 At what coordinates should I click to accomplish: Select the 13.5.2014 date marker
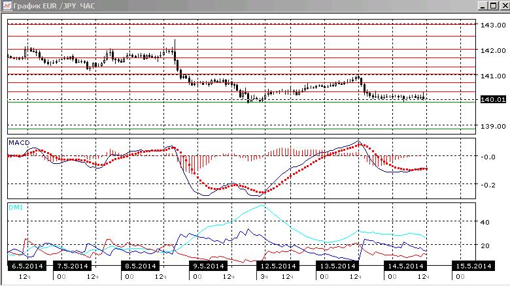coord(337,266)
